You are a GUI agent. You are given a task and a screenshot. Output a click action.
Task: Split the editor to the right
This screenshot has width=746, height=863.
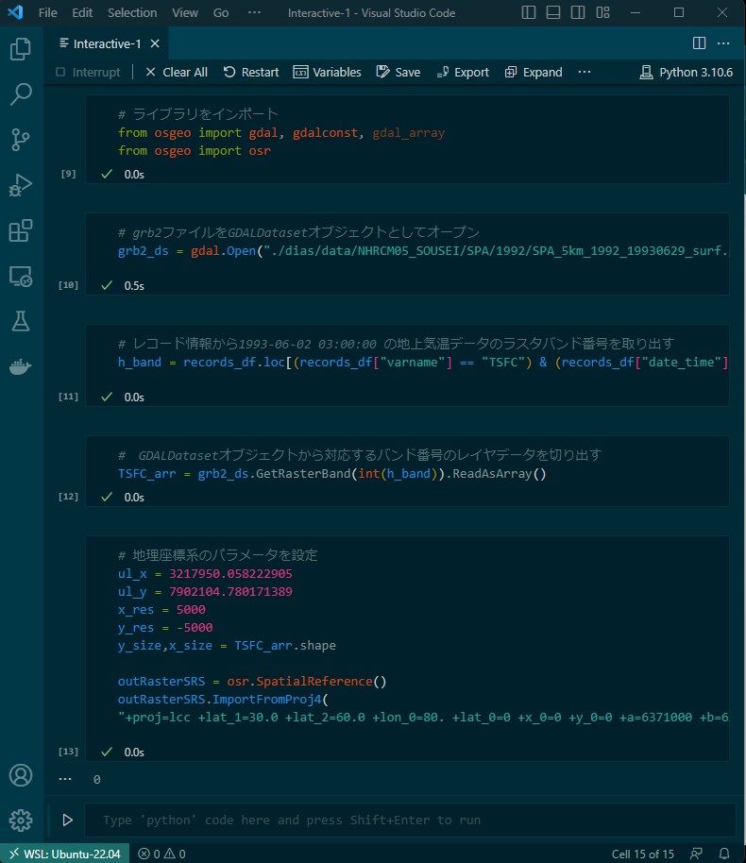click(x=699, y=42)
